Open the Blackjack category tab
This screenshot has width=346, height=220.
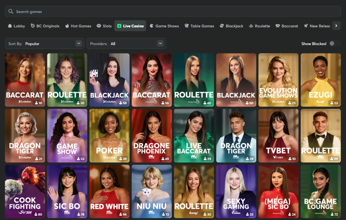pos(231,26)
